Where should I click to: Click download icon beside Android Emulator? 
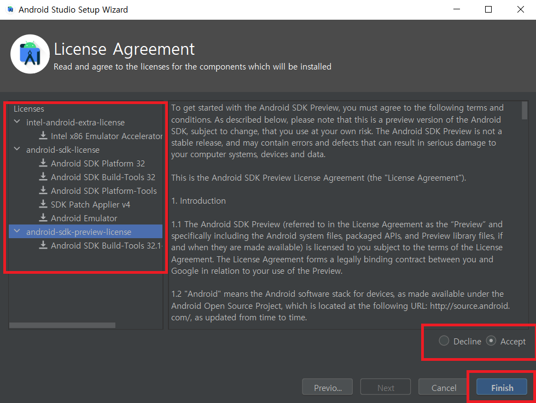43,218
